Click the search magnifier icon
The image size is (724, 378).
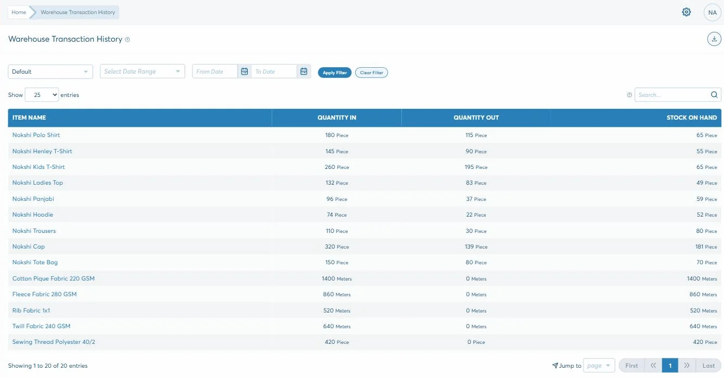tap(714, 95)
